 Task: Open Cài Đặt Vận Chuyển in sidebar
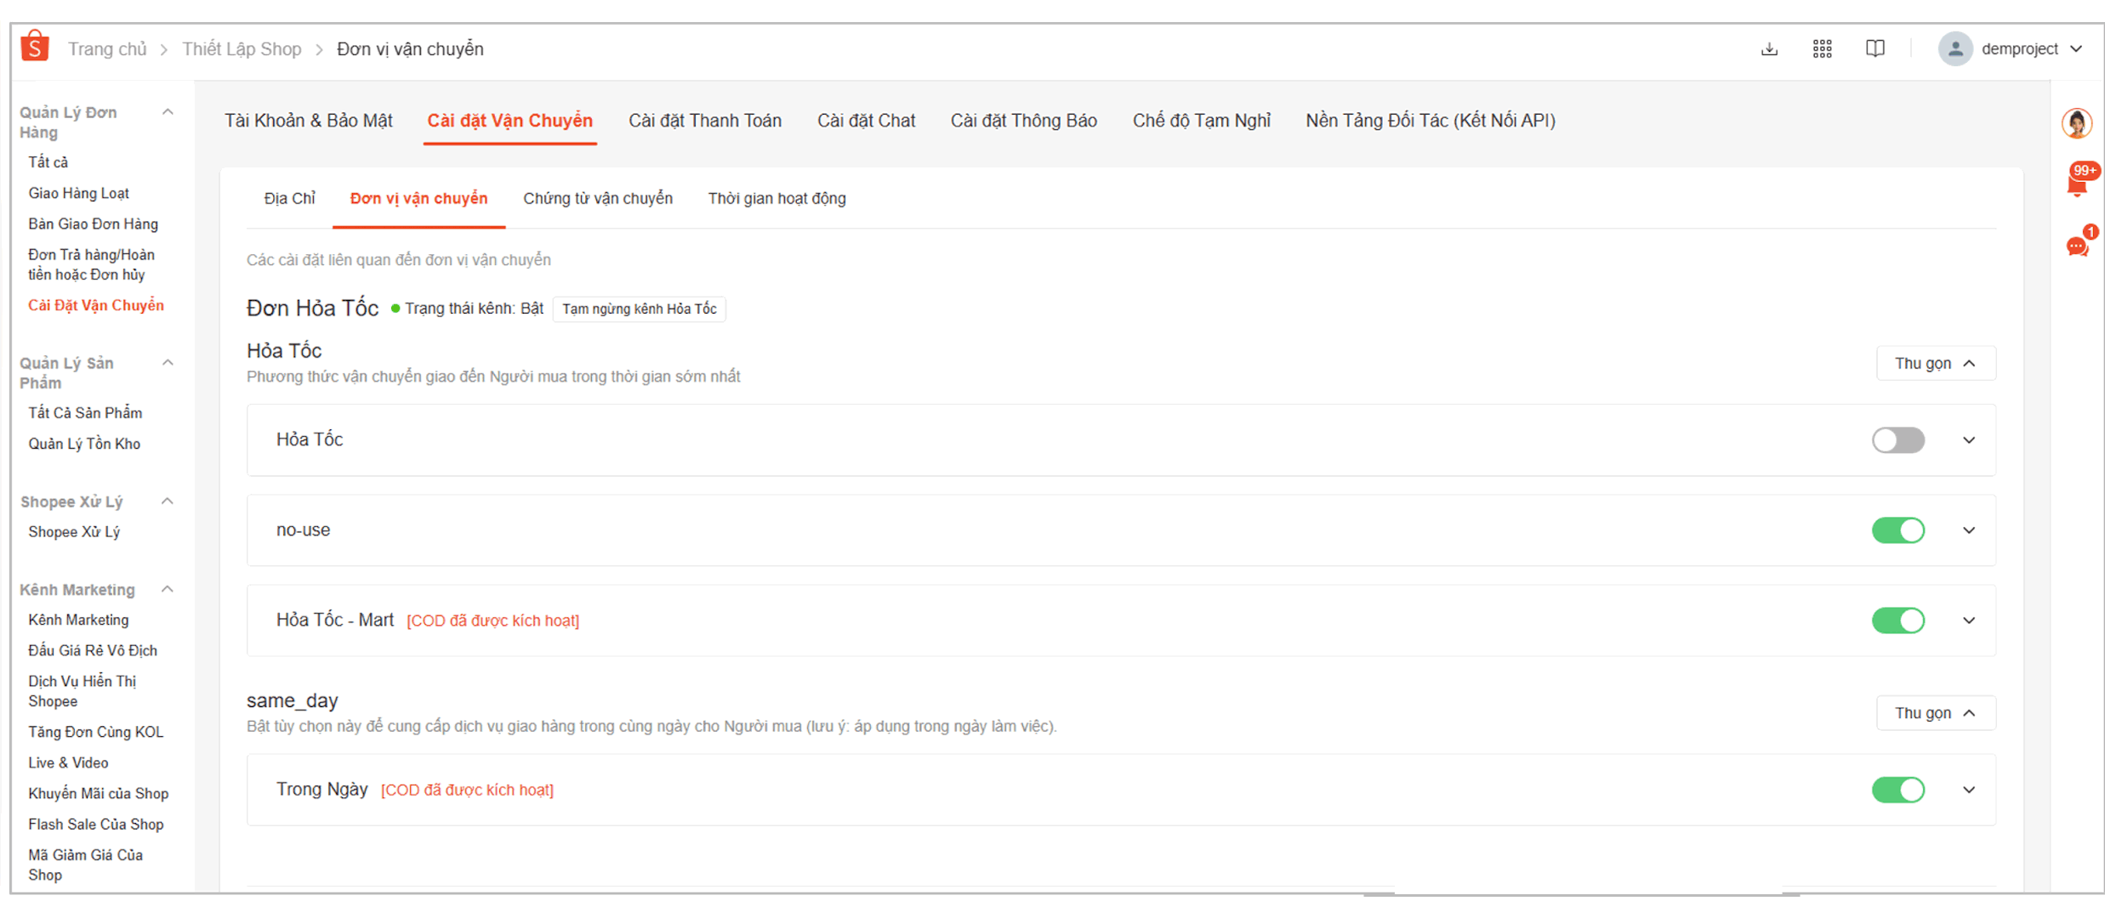pyautogui.click(x=96, y=305)
